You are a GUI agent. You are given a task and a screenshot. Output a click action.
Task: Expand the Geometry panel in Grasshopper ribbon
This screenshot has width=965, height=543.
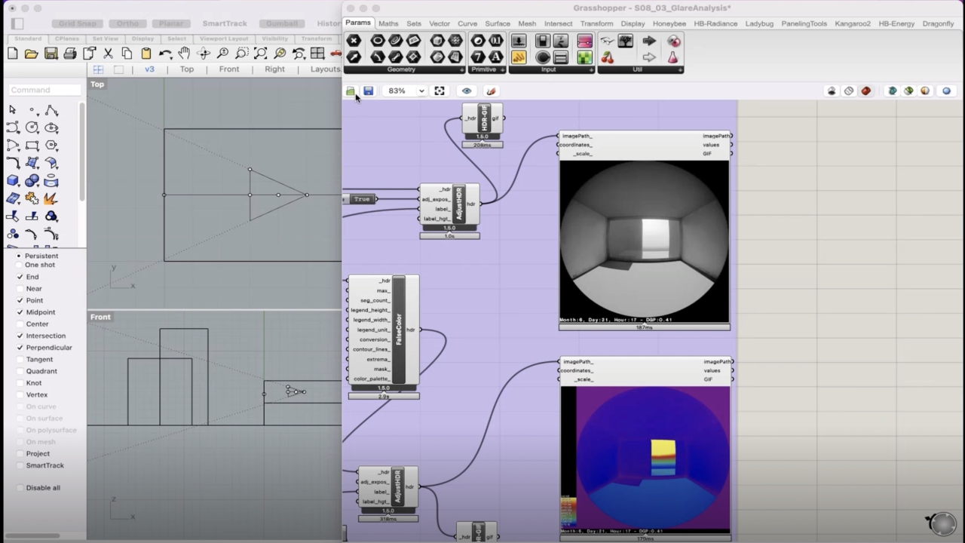(x=461, y=69)
